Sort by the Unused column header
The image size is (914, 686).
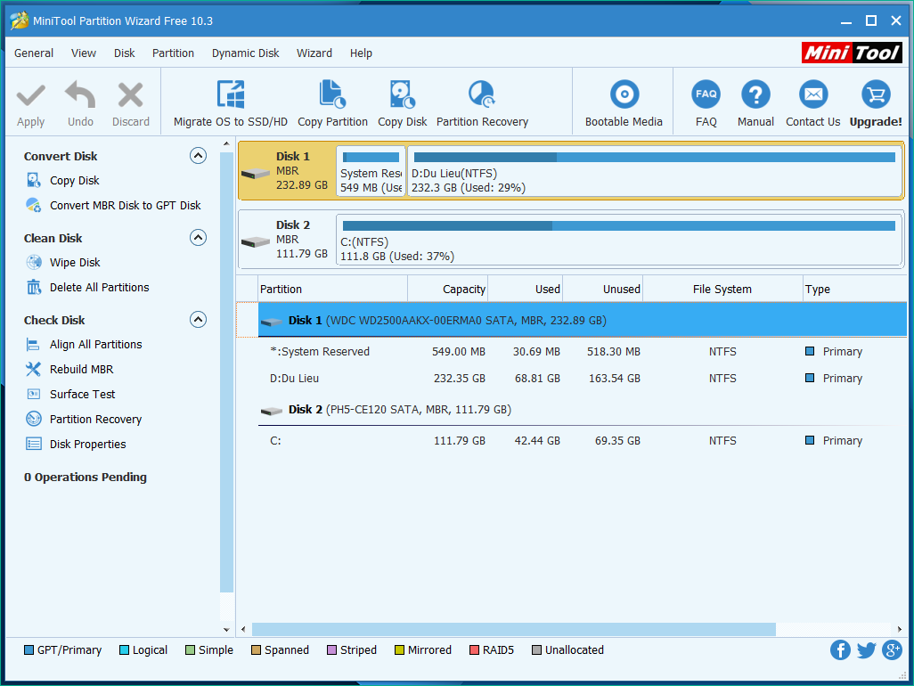pos(603,289)
